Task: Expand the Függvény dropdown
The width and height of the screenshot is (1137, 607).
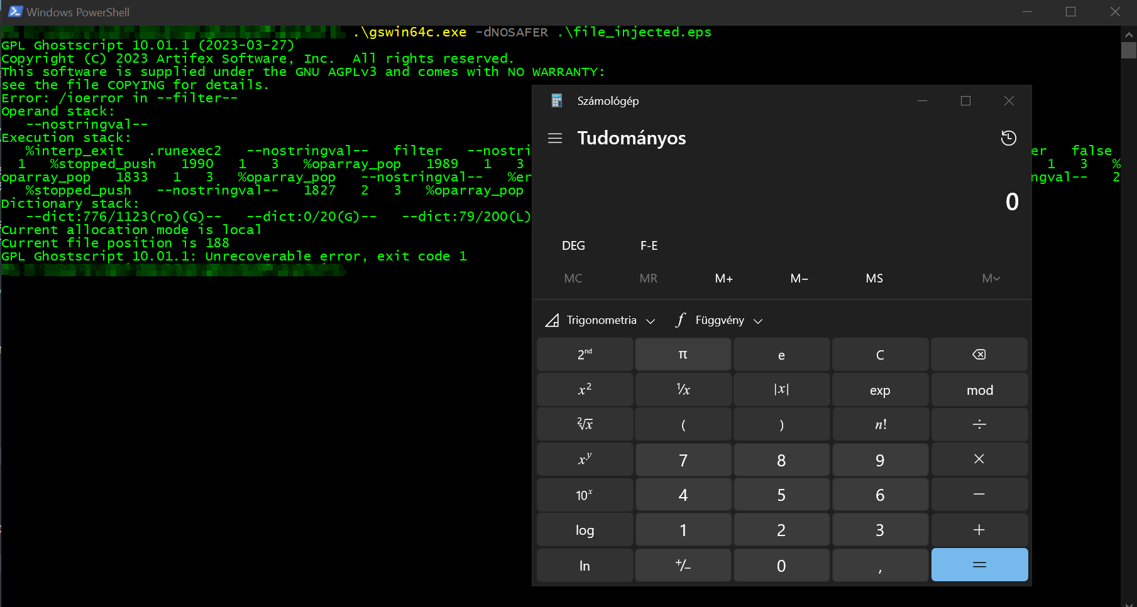Action: pyautogui.click(x=719, y=320)
